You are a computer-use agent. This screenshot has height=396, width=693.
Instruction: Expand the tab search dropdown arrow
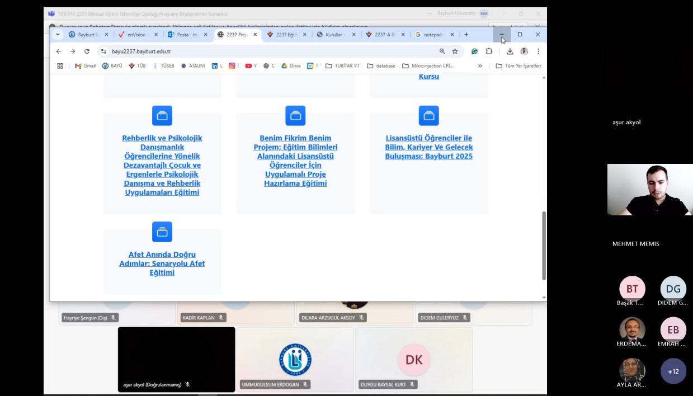[58, 35]
